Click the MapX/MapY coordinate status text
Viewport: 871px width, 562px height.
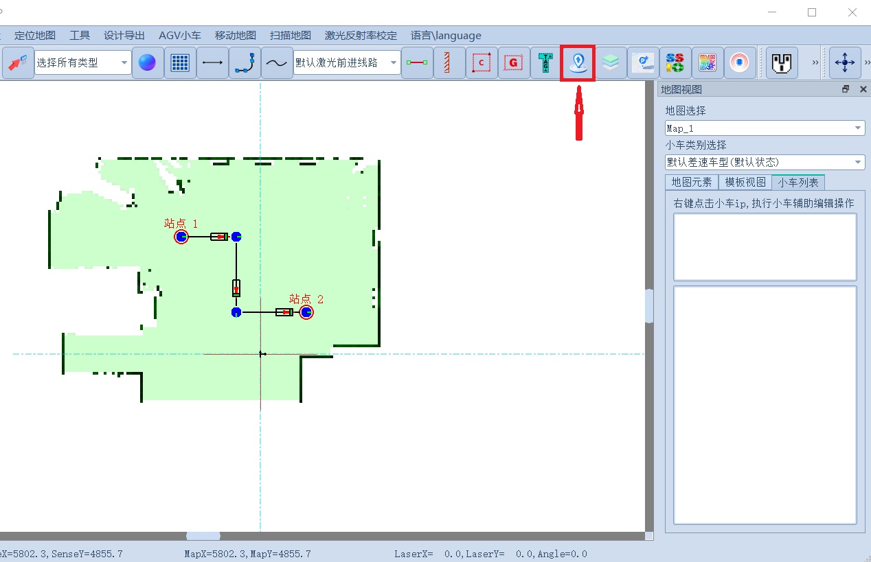click(x=248, y=554)
